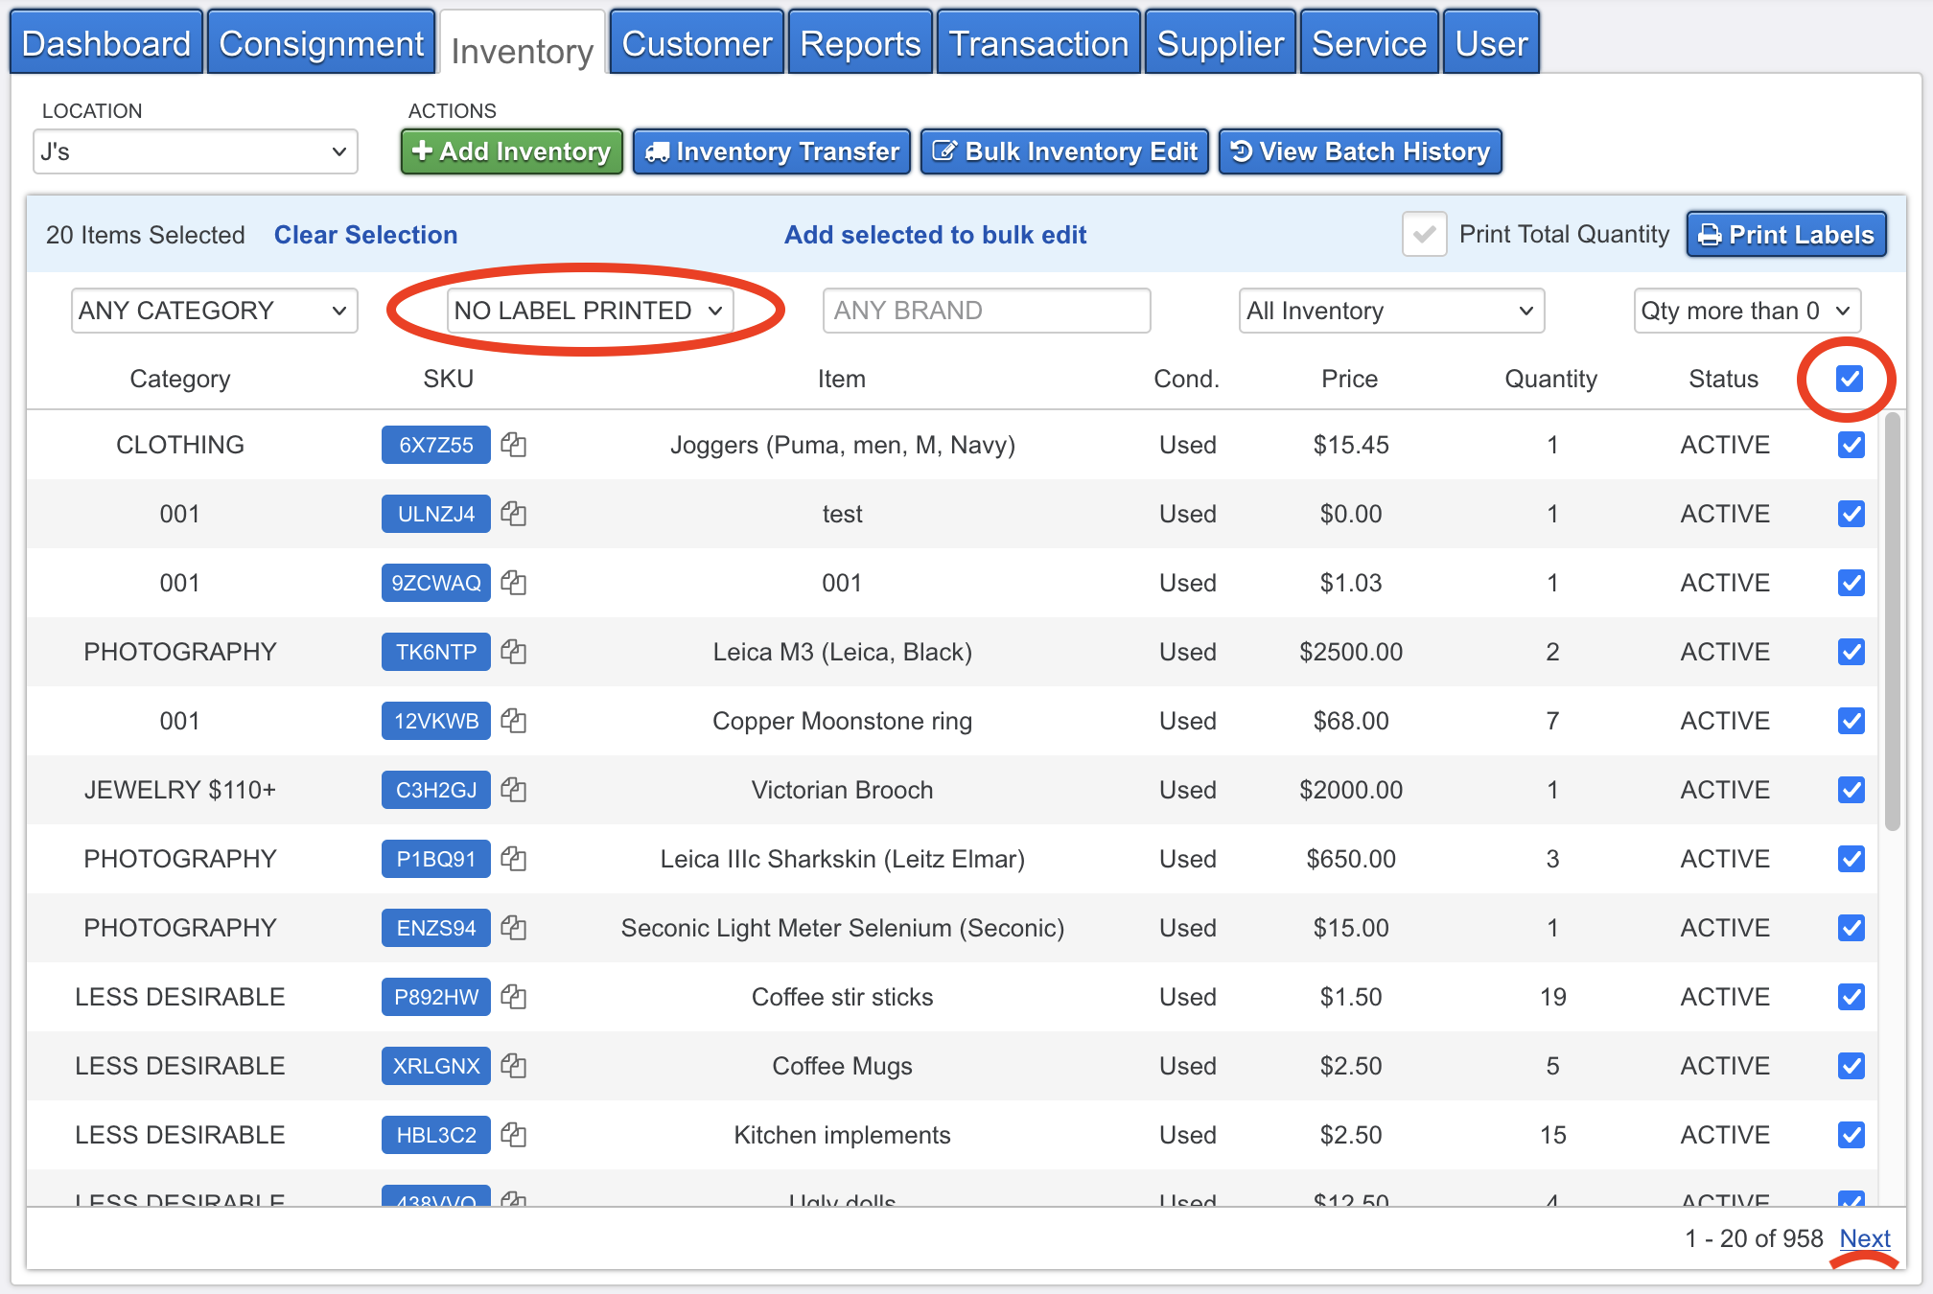
Task: Click history icon on View Batch History
Action: tap(1242, 151)
